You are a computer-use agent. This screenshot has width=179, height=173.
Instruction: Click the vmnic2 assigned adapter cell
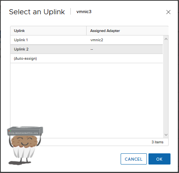tap(97, 40)
